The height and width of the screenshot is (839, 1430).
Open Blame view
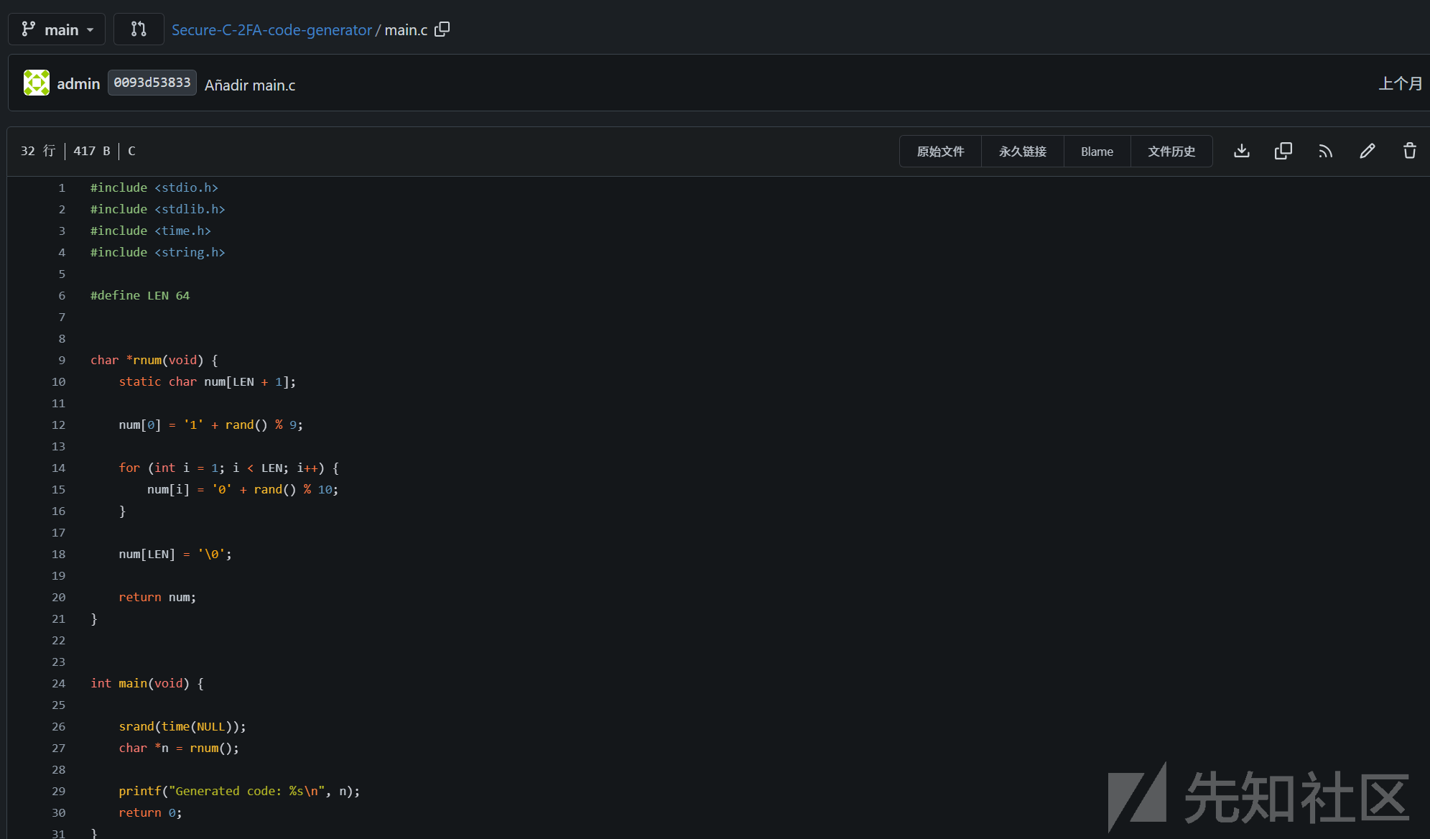(1097, 152)
